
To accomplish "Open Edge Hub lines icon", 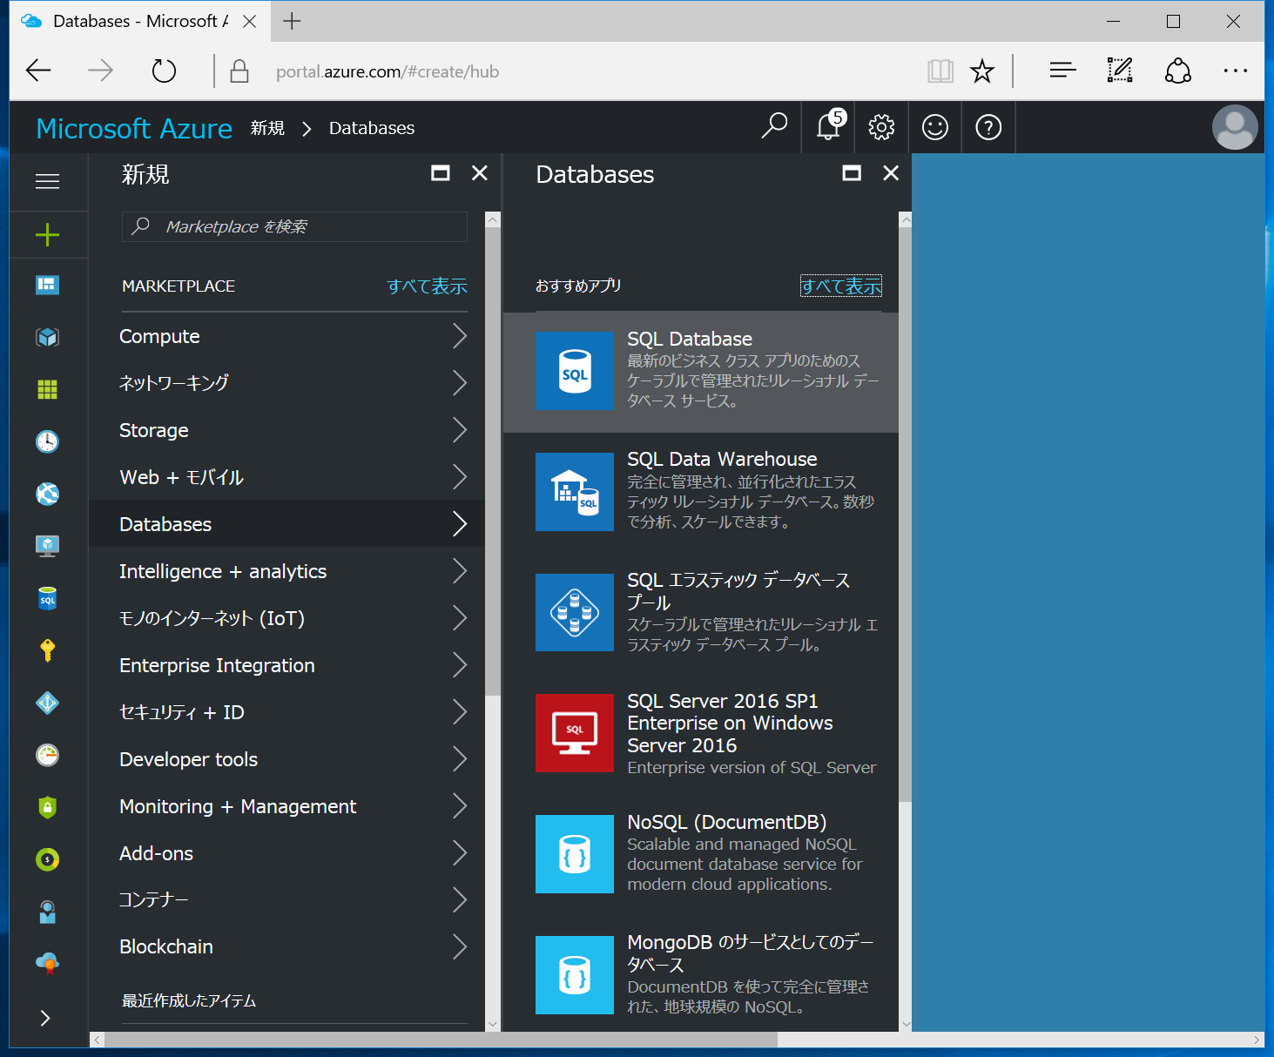I will (x=1062, y=71).
